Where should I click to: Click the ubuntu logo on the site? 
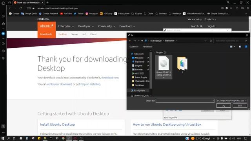(x=47, y=26)
